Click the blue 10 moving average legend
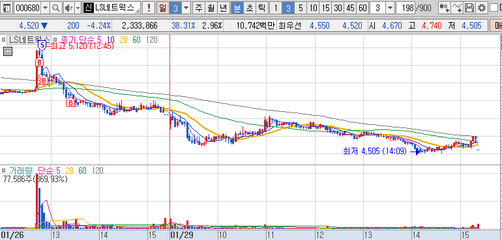Screen dimensions: 502x240 (x=111, y=40)
